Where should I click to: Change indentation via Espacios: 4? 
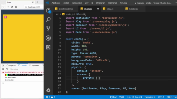pos(150,97)
